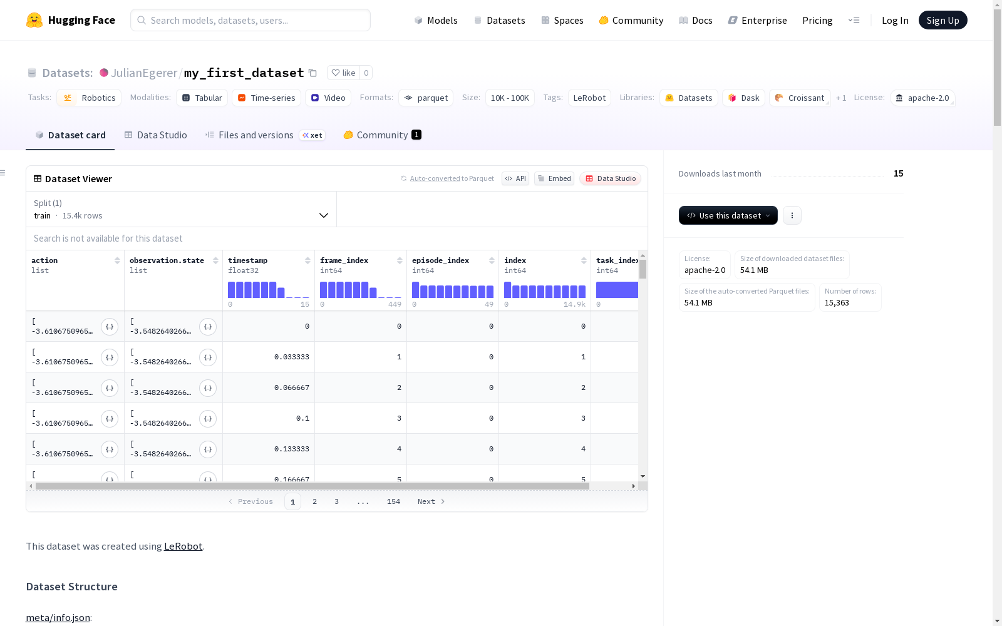The image size is (1002, 626).
Task: Click the Embed button
Action: pyautogui.click(x=554, y=178)
